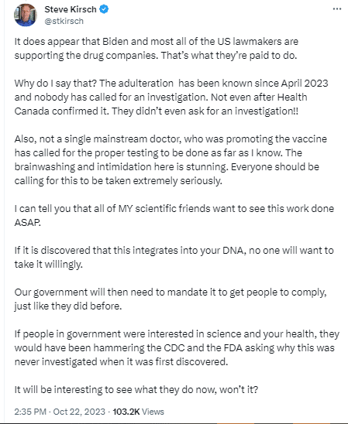This screenshot has height=424, width=348.
Task: Click the paragraph starting 'Also, not a single mainstream doctor'
Action: pos(171,160)
